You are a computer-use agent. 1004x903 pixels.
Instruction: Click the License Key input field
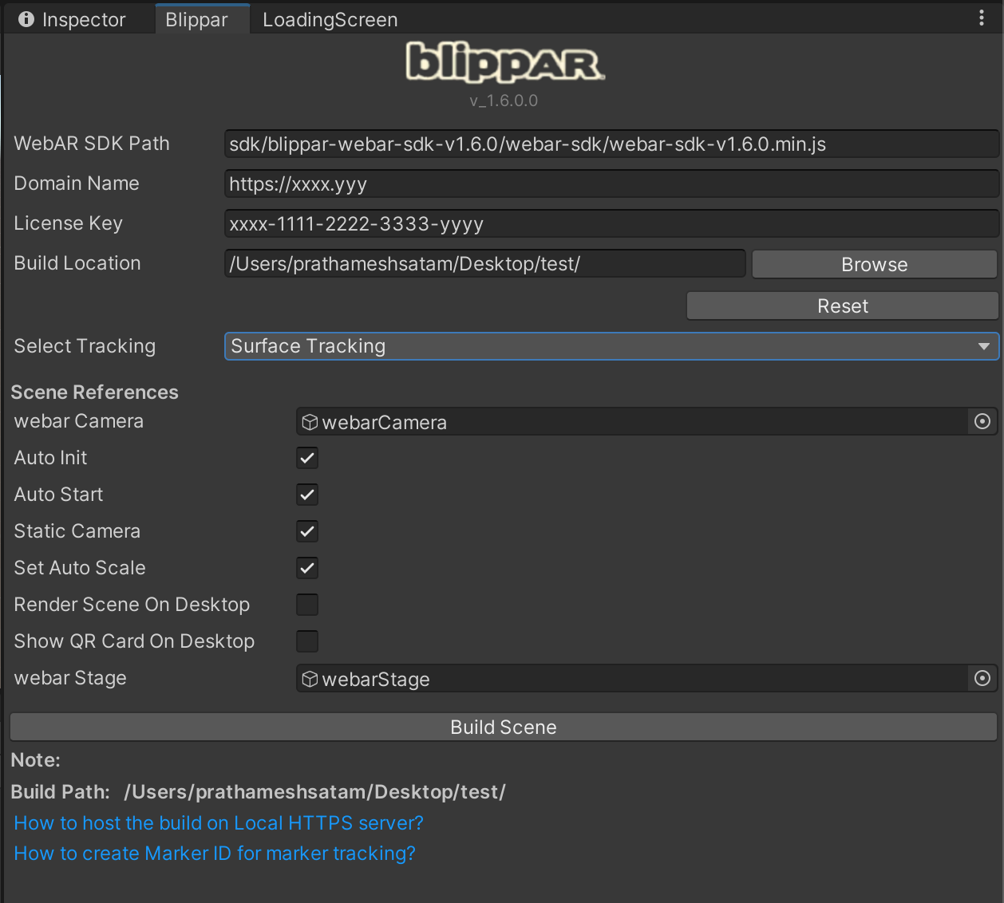click(x=611, y=223)
